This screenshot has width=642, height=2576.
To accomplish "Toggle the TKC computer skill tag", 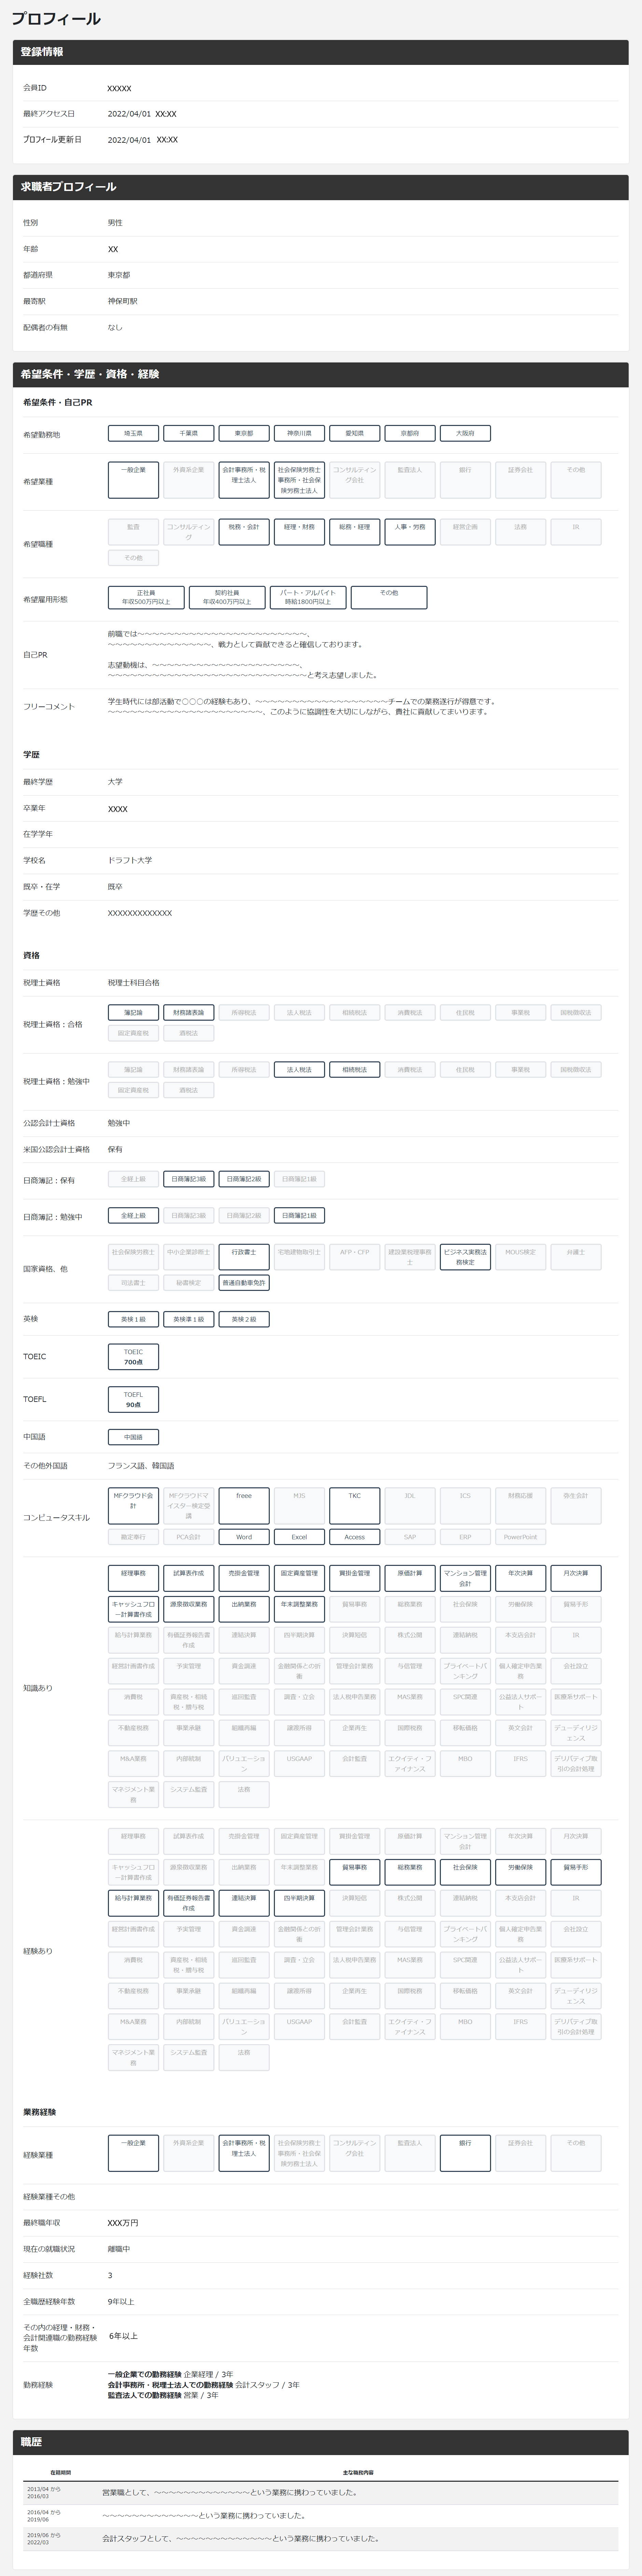I will (354, 1506).
